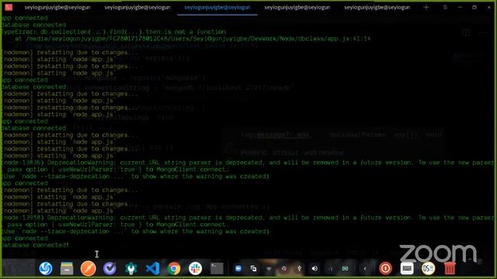This screenshot has width=497, height=279.
Task: Open the multitasking view icon in dock
Action: pos(254,268)
